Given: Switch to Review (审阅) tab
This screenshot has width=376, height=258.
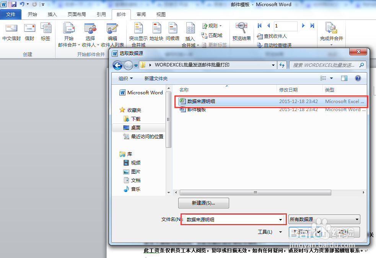Looking at the screenshot, I should (x=141, y=15).
